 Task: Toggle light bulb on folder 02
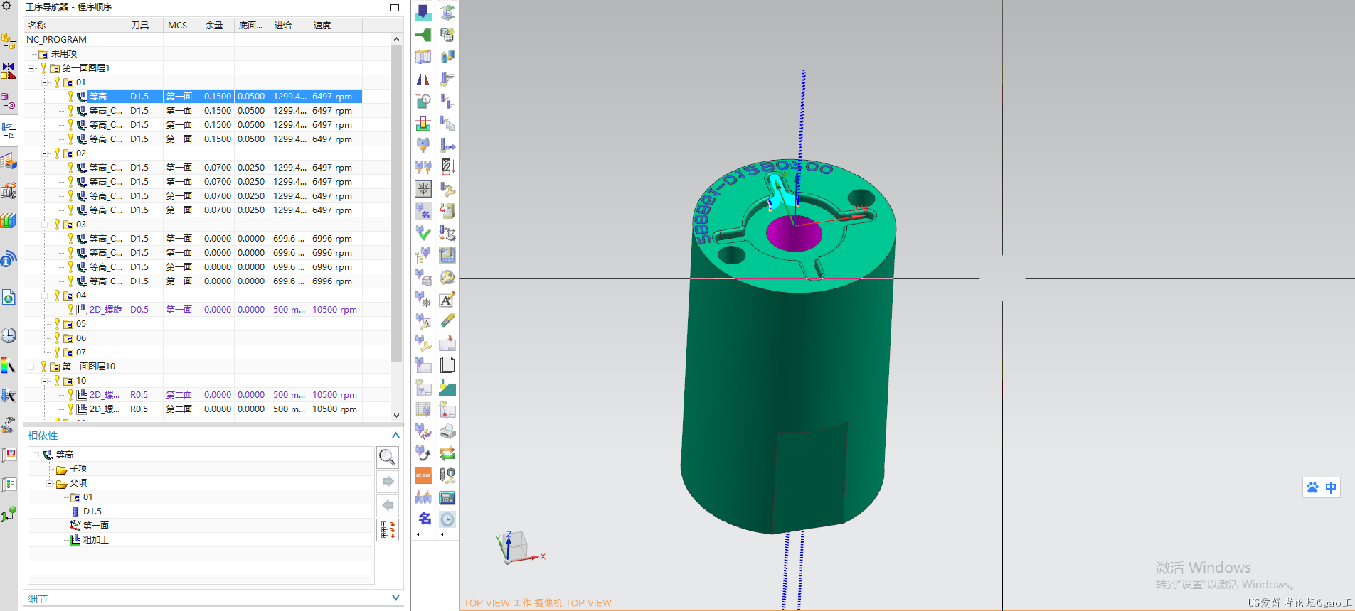pyautogui.click(x=57, y=153)
